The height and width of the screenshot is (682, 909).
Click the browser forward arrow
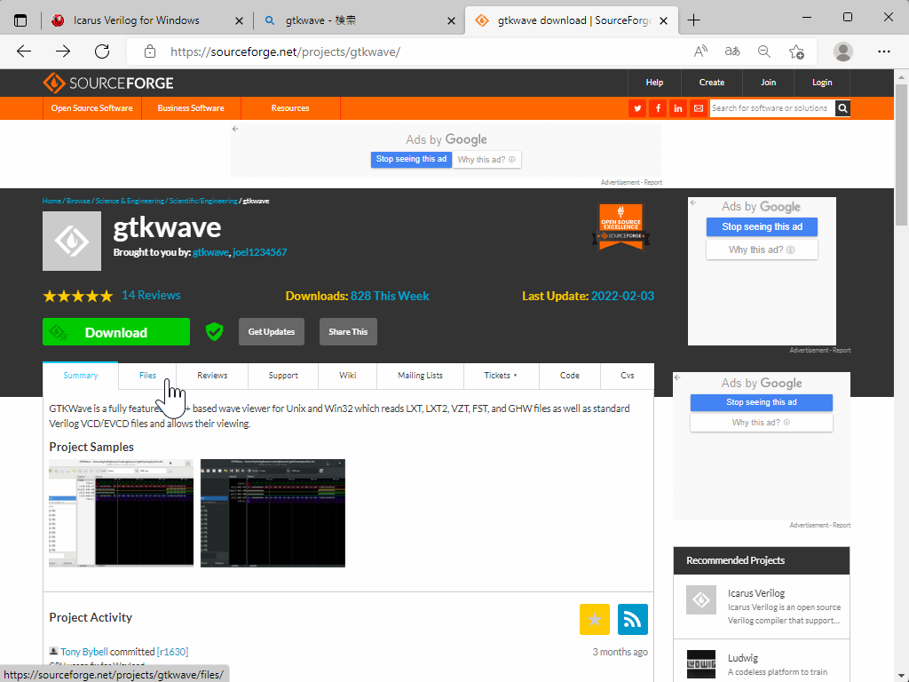(x=63, y=52)
